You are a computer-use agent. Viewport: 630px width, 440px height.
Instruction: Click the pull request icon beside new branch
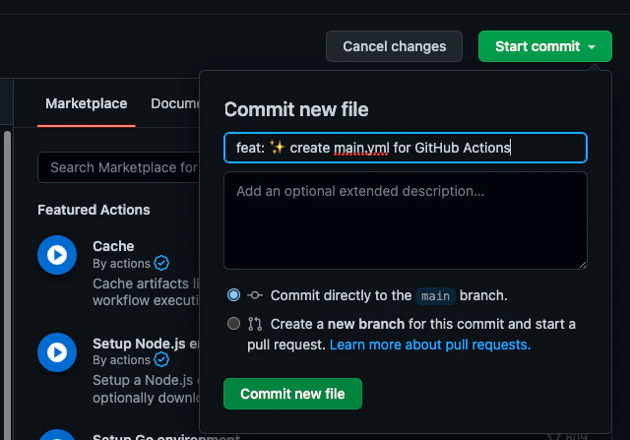pyautogui.click(x=255, y=324)
